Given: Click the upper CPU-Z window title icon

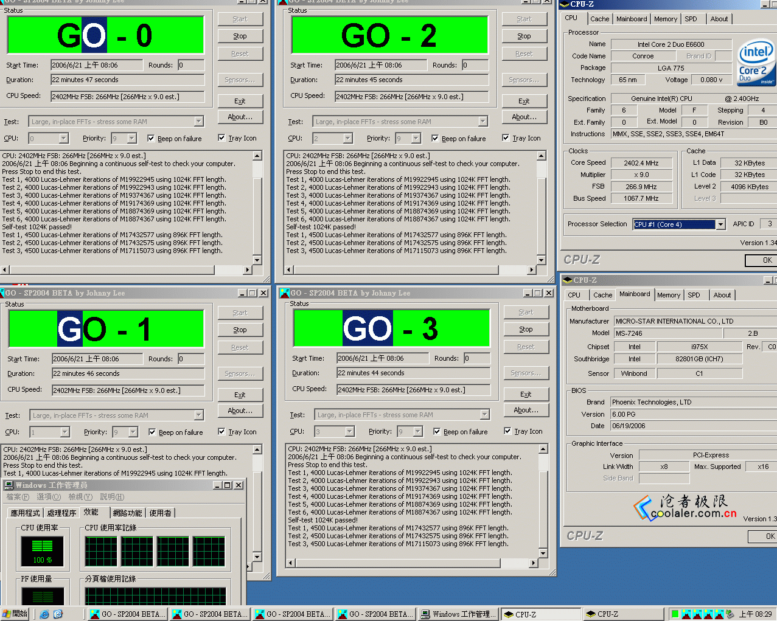Looking at the screenshot, I should pos(564,4).
